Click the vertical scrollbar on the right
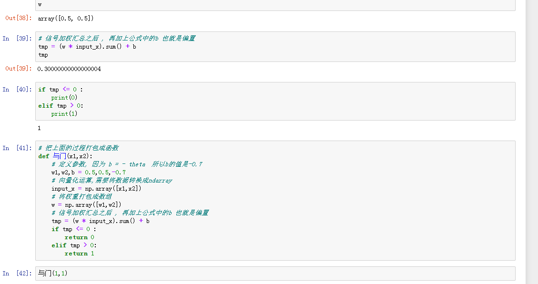Viewport: 538px width, 284px height. pyautogui.click(x=531, y=142)
